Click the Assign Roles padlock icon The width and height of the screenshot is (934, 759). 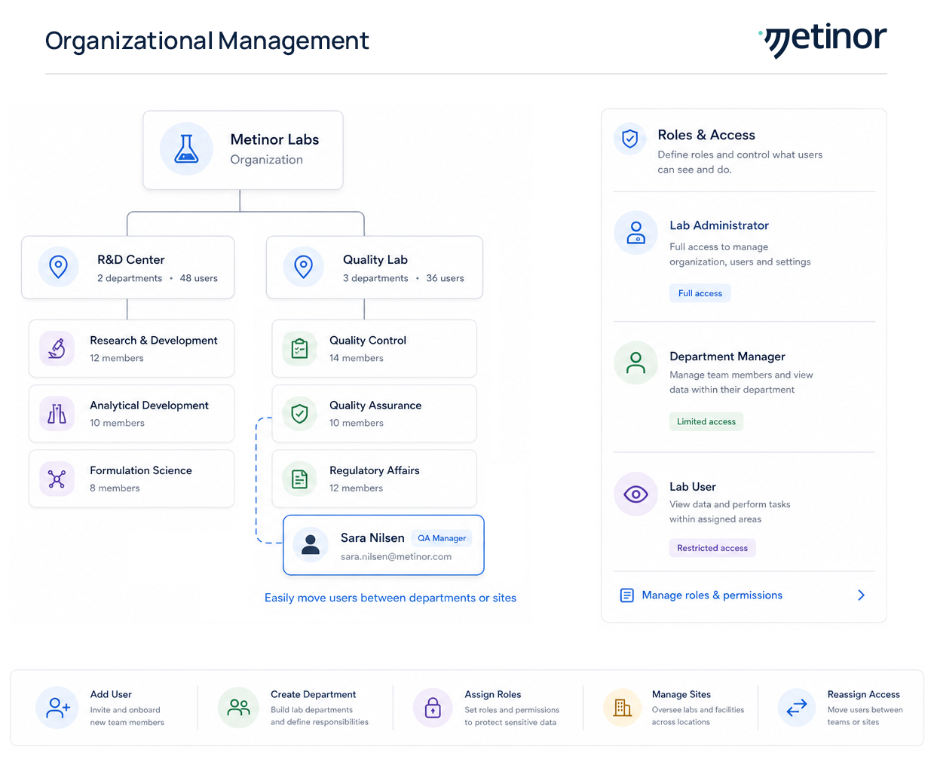[433, 707]
